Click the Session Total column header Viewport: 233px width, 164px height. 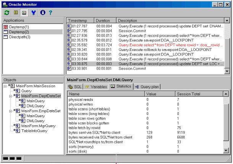[x=199, y=94]
